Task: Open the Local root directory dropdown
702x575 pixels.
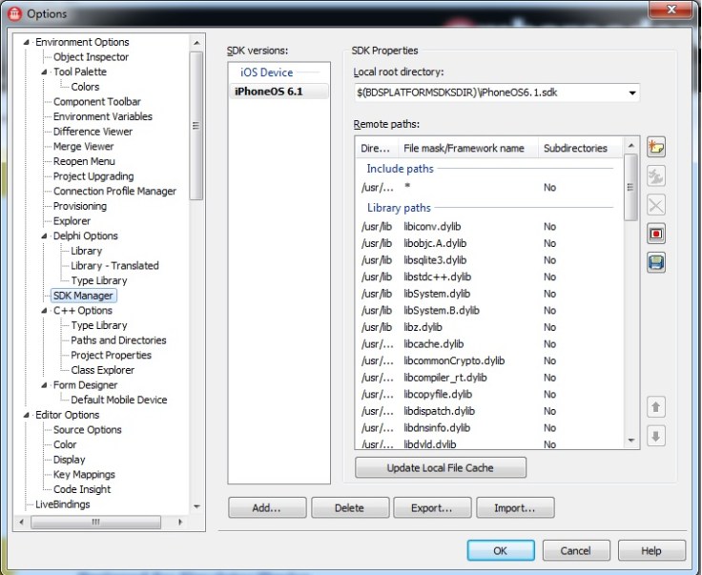Action: (631, 93)
